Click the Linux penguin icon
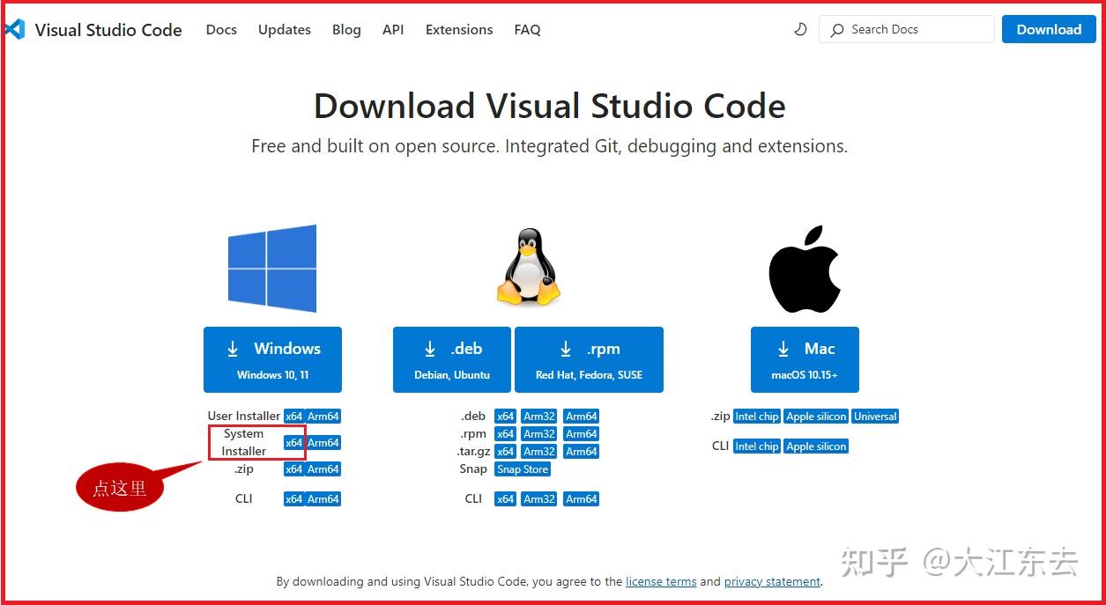The image size is (1106, 605). coord(527,264)
